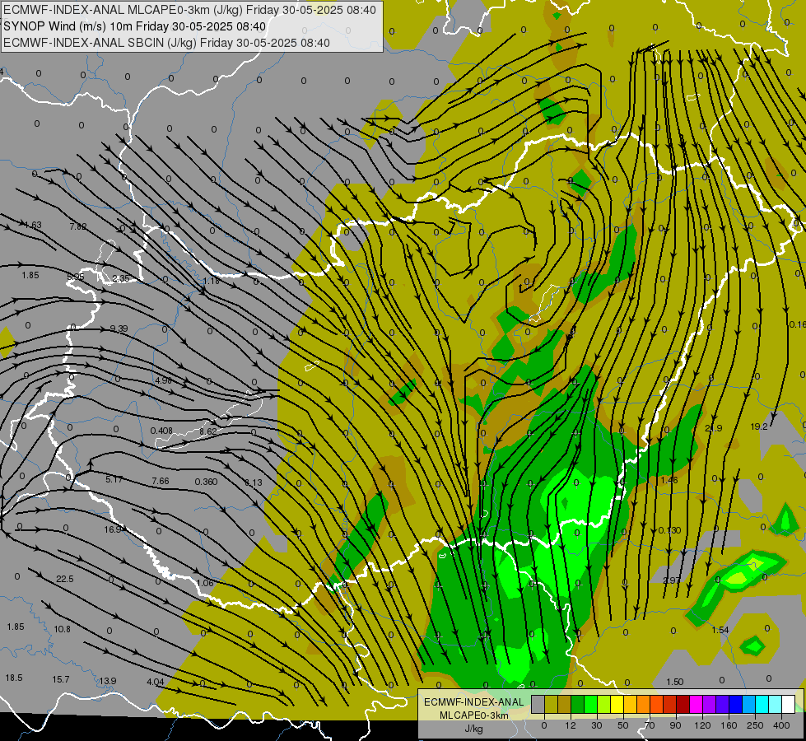Choose the pure blue legend swatch above 160

tap(735, 704)
